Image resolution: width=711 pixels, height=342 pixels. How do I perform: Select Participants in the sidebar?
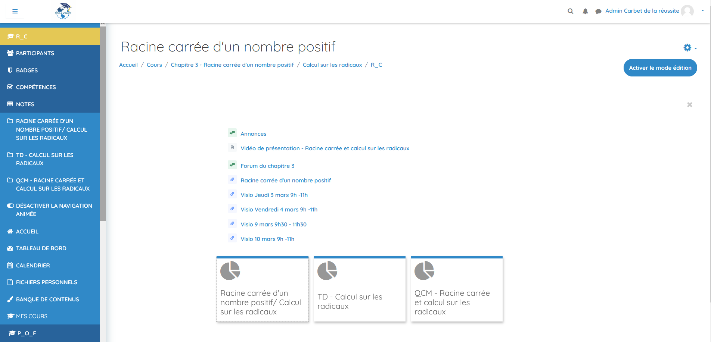click(x=35, y=53)
